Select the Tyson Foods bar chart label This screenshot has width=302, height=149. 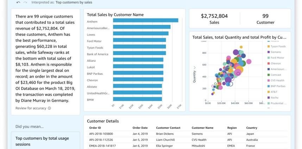[95, 48]
